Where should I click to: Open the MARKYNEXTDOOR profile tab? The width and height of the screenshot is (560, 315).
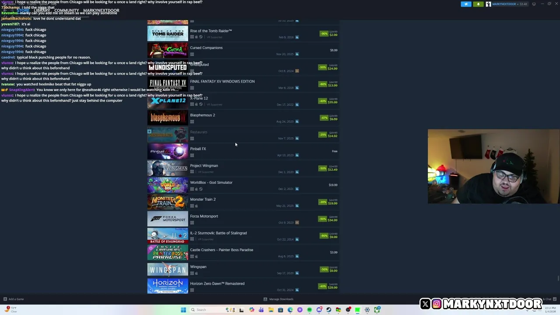[101, 10]
